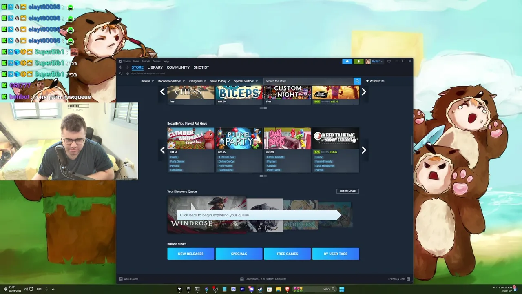Expand the Categories dropdown

[197, 81]
